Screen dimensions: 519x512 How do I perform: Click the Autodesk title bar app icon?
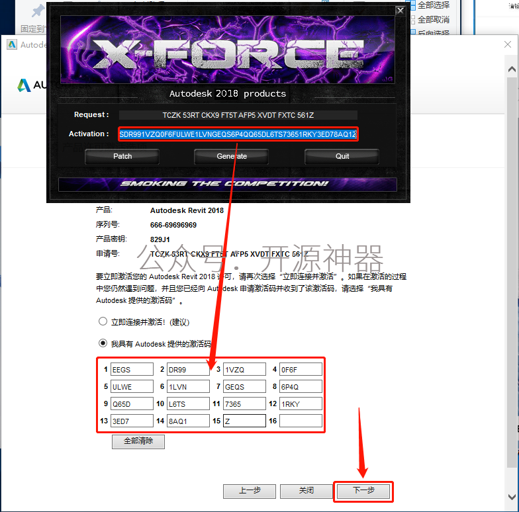tap(12, 44)
